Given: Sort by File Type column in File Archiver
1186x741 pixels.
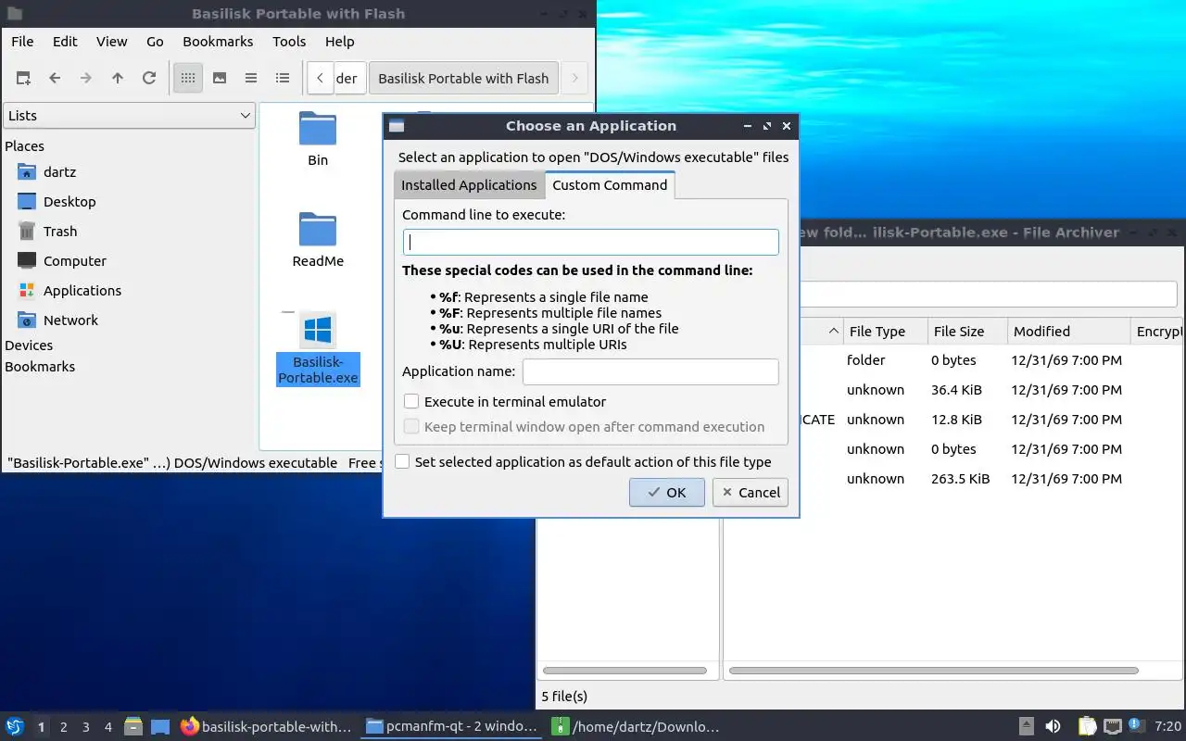Looking at the screenshot, I should pyautogui.click(x=885, y=332).
